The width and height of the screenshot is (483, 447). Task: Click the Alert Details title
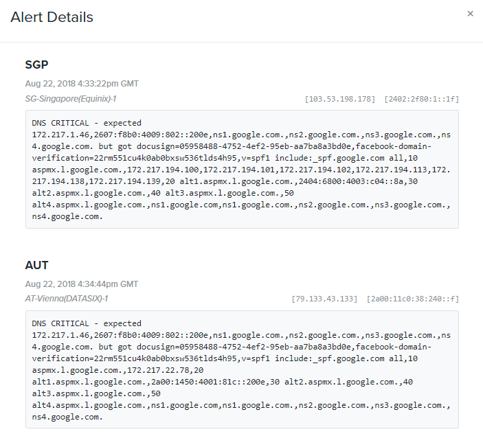[52, 17]
